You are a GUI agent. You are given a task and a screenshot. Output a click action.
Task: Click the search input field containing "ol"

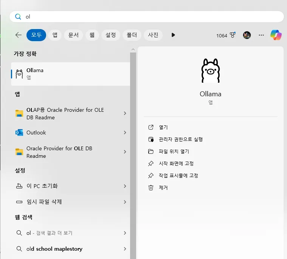[146, 17]
